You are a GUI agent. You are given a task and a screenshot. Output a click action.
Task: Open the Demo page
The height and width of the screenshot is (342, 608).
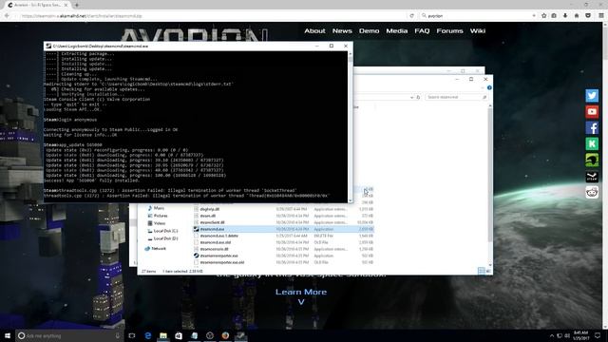(x=369, y=31)
